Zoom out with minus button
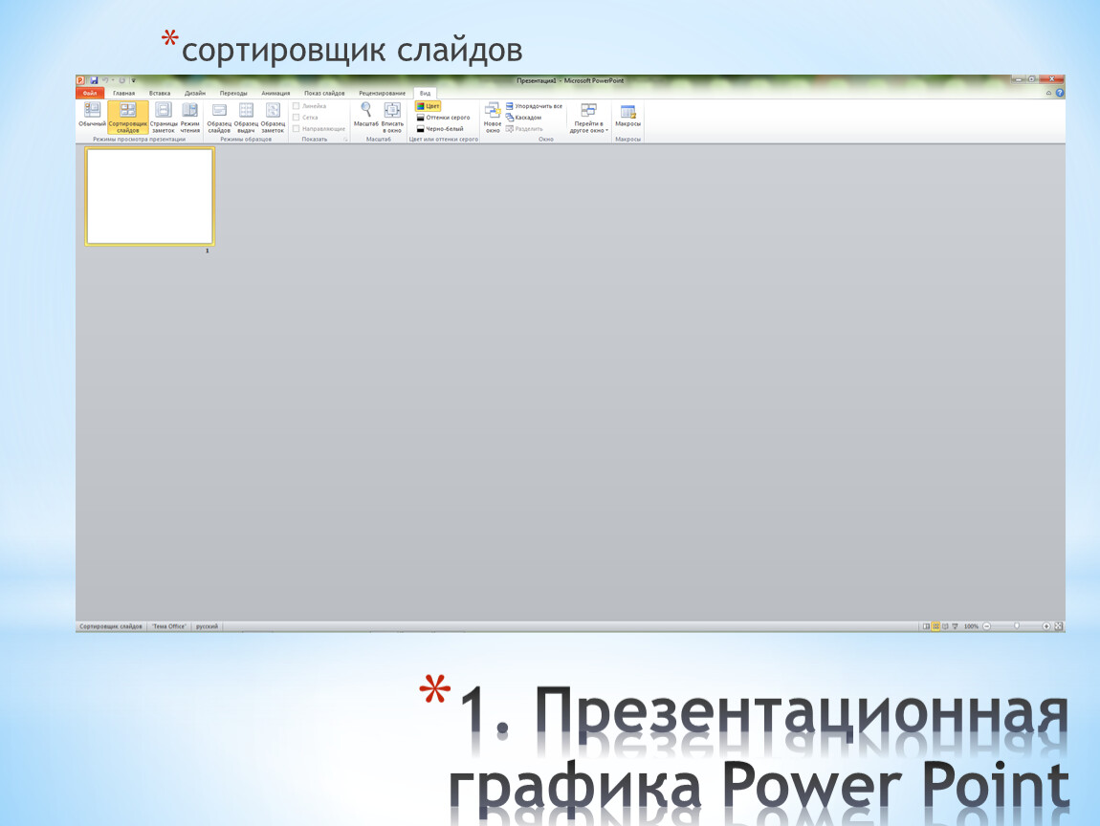Image resolution: width=1100 pixels, height=826 pixels. click(987, 626)
